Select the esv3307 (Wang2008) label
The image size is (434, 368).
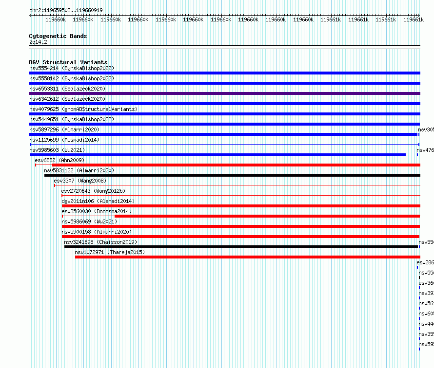pos(80,181)
